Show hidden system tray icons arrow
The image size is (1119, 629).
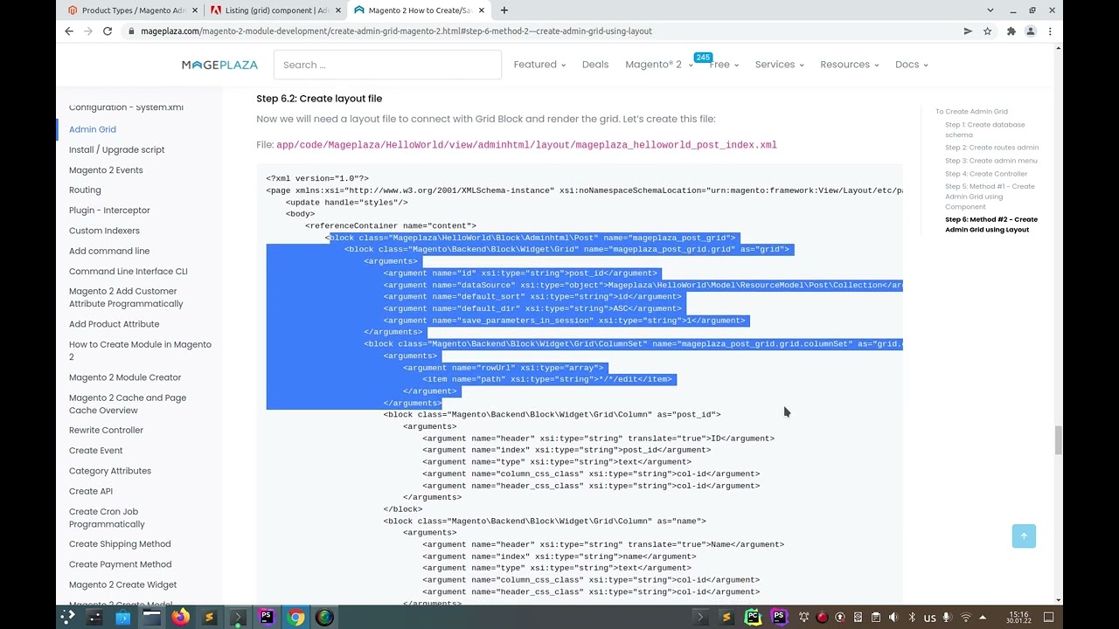pos(983,618)
